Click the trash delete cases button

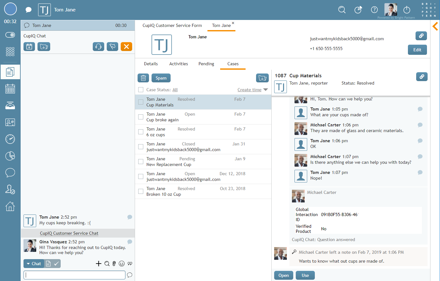[x=143, y=78]
